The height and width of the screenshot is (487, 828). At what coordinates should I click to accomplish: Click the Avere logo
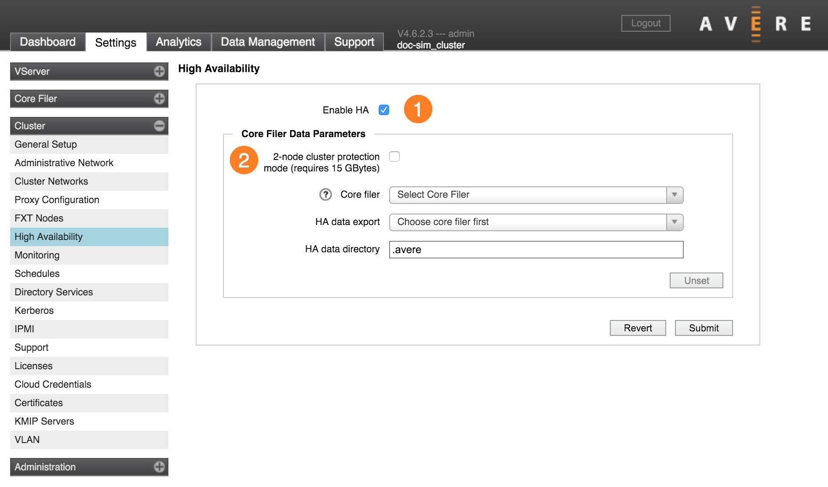(x=755, y=24)
